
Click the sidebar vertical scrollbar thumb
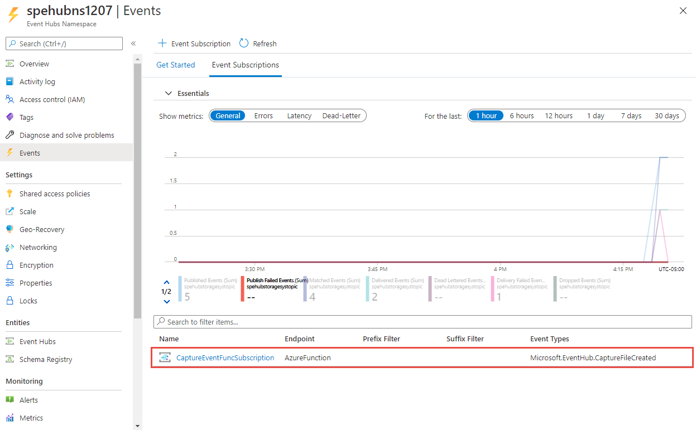pyautogui.click(x=138, y=190)
